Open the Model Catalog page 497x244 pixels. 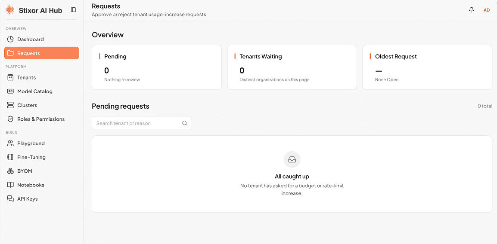(x=41, y=91)
